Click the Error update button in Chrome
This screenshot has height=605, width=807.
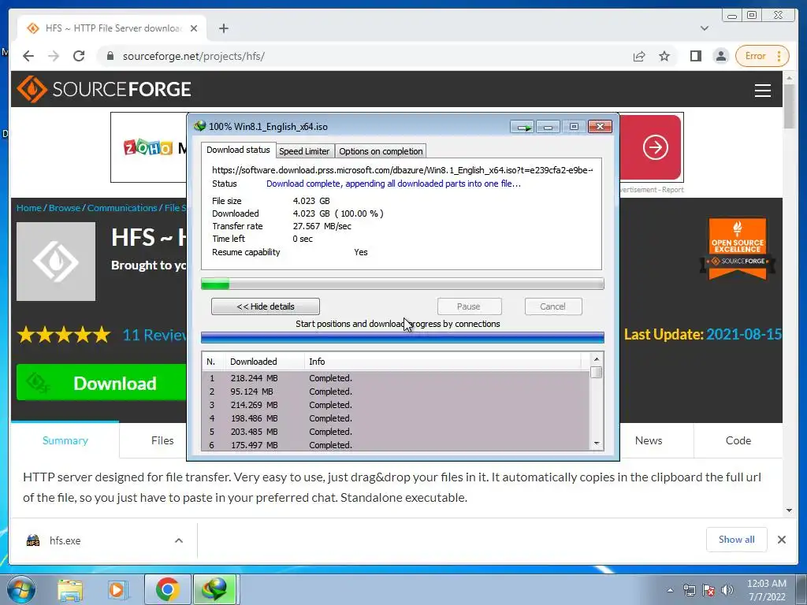pos(762,56)
